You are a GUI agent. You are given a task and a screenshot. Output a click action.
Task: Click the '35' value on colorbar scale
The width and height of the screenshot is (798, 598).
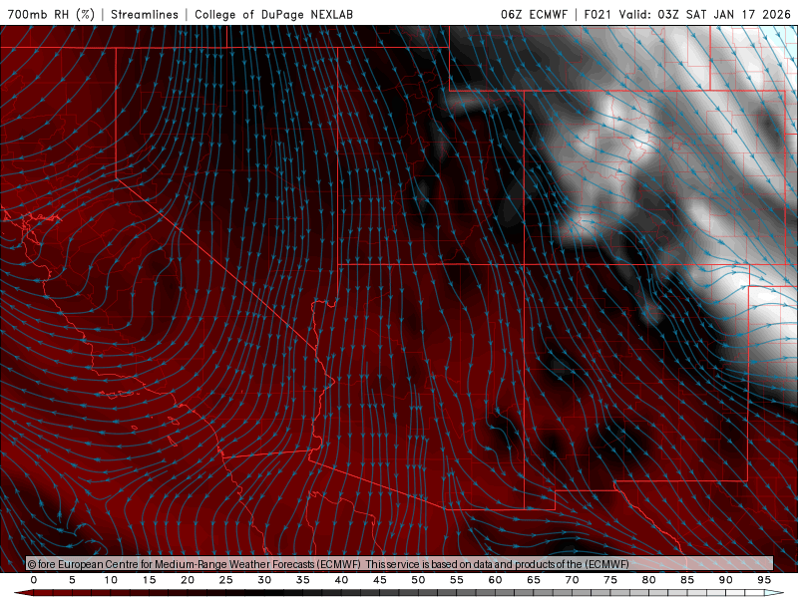(x=303, y=580)
